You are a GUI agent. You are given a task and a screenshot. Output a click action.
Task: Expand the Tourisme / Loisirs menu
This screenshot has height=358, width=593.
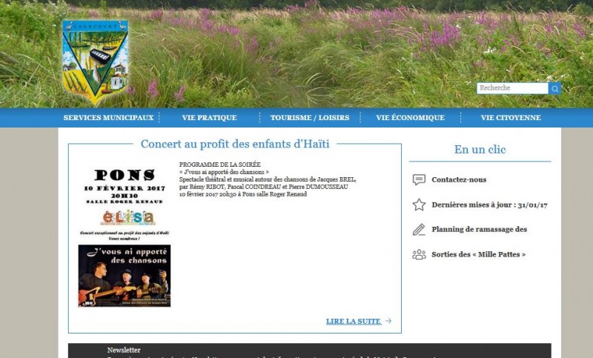309,118
